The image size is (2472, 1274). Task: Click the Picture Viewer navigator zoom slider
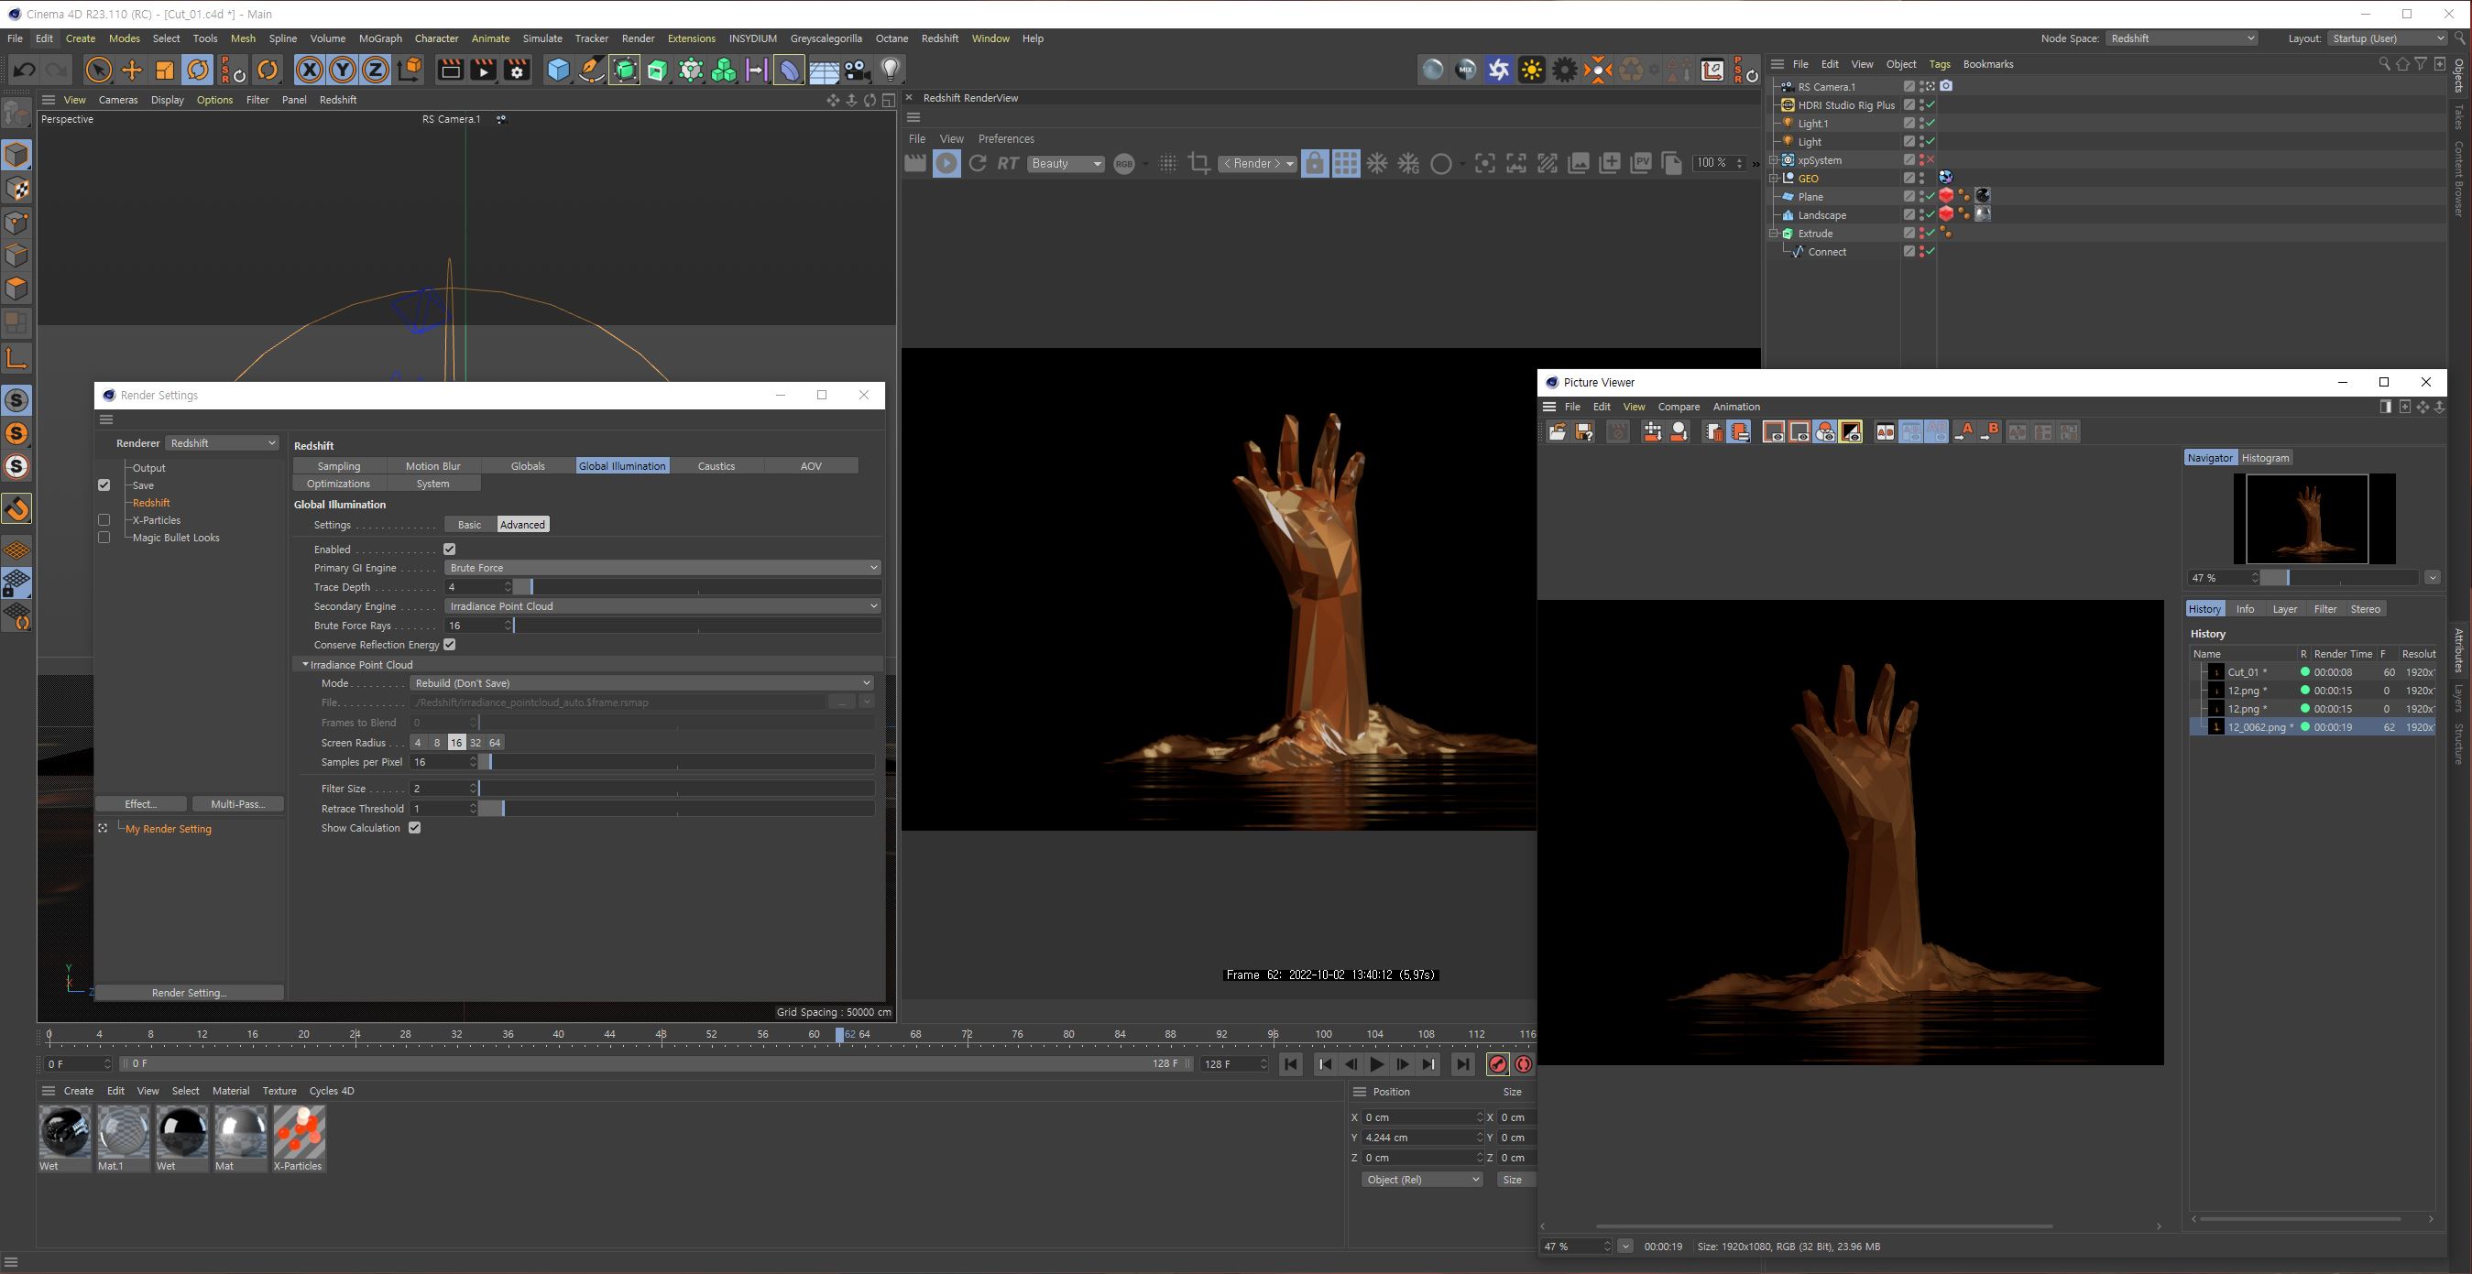[2339, 579]
